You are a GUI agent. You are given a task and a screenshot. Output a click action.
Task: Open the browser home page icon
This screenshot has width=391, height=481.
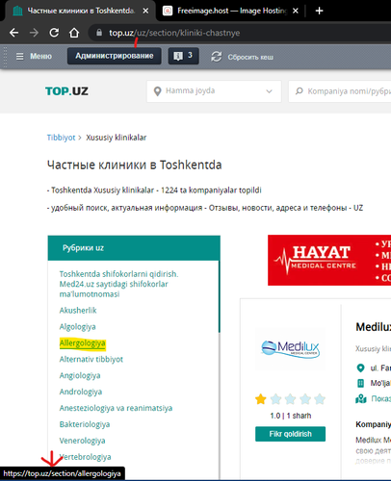tap(74, 33)
